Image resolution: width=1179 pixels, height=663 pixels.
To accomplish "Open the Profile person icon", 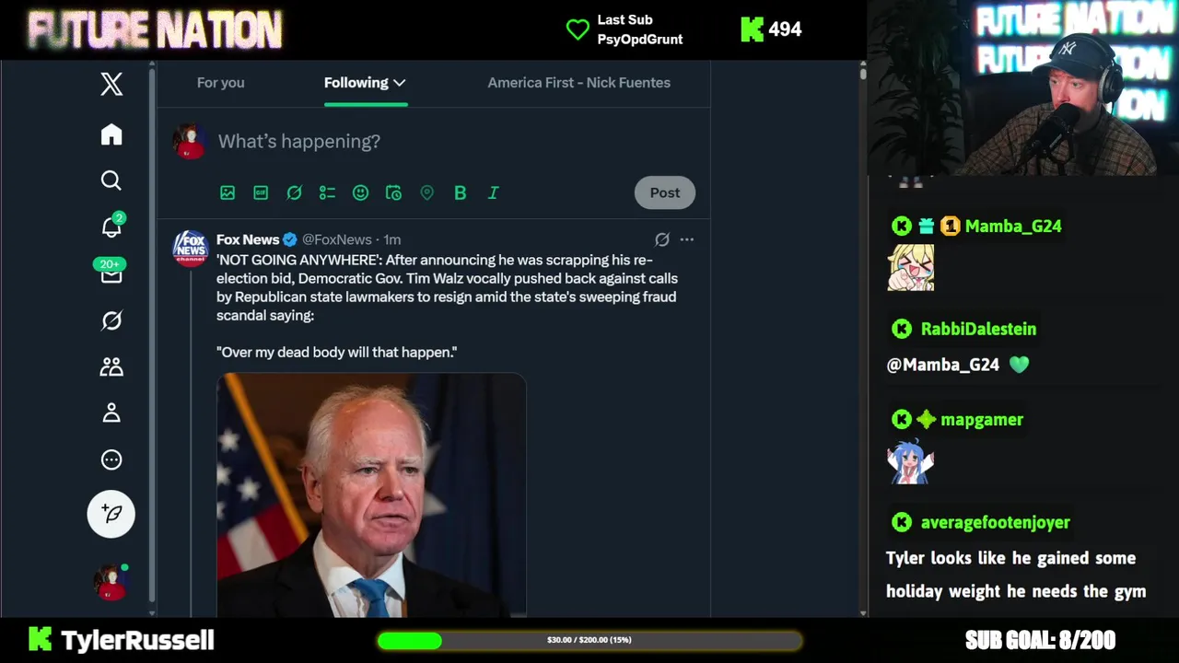I will pyautogui.click(x=111, y=413).
